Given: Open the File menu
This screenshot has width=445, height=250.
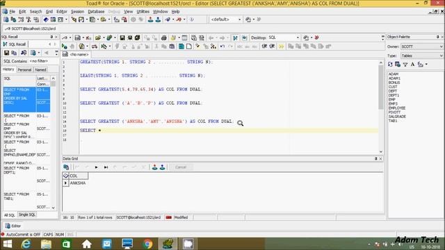Looking at the screenshot, I should pyautogui.click(x=13, y=12).
